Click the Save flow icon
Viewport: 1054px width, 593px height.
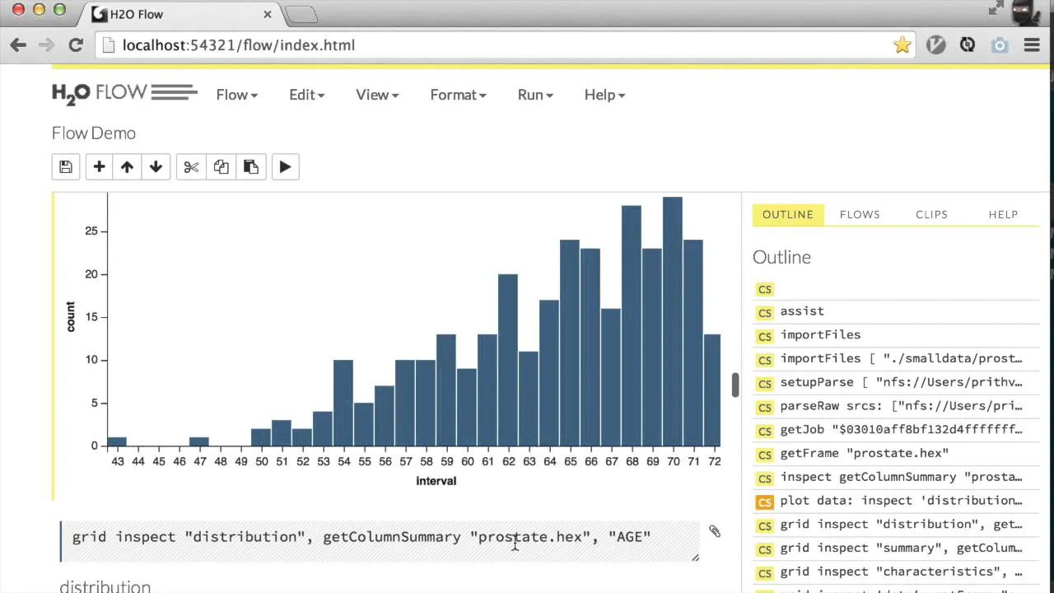pos(66,167)
